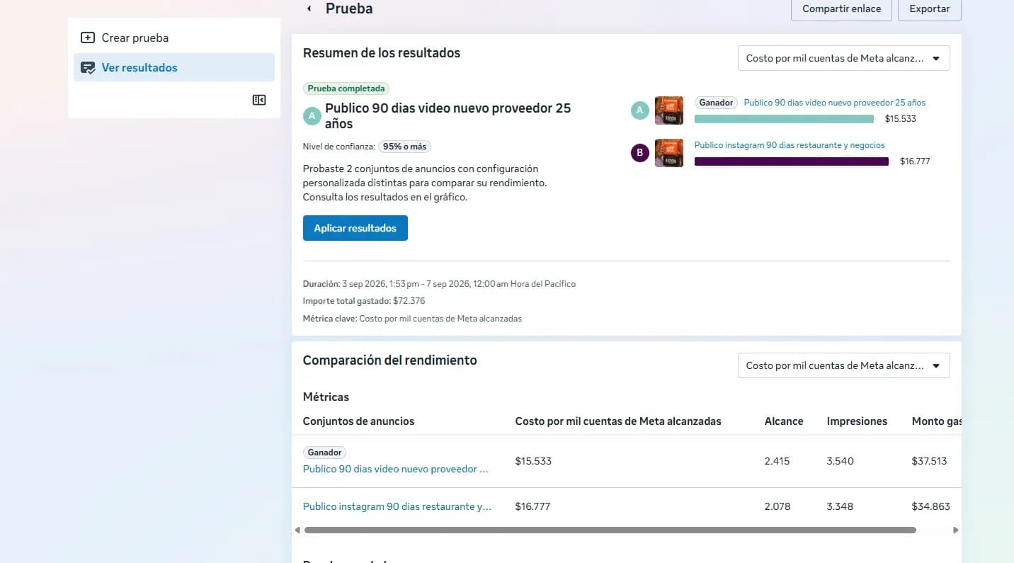Click the purple result bar for variant B
This screenshot has height=563, width=1014.
point(792,161)
